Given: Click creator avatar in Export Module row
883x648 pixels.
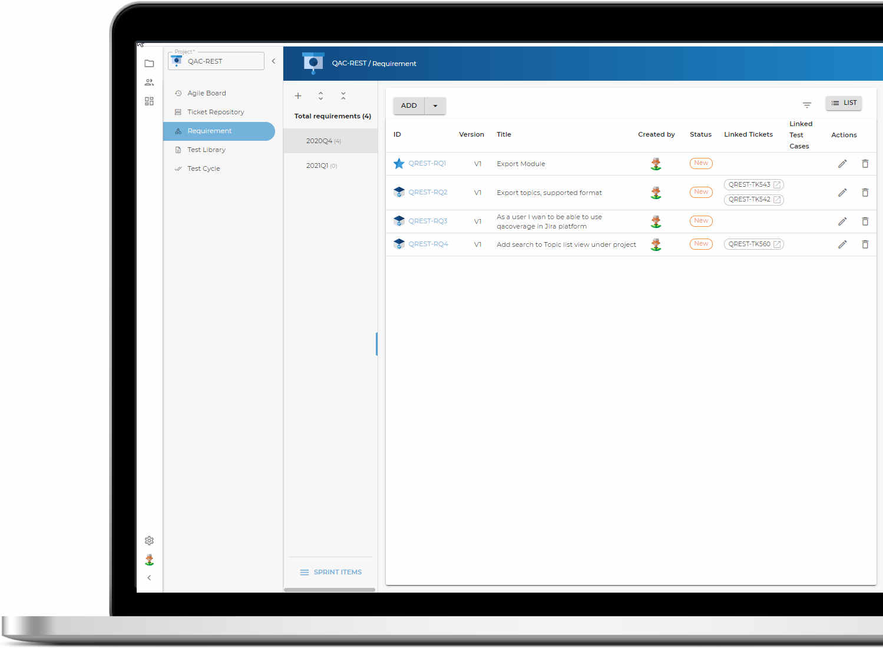Looking at the screenshot, I should click(656, 164).
